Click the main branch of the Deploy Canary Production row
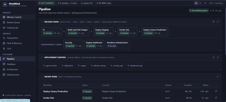 tap(167, 91)
